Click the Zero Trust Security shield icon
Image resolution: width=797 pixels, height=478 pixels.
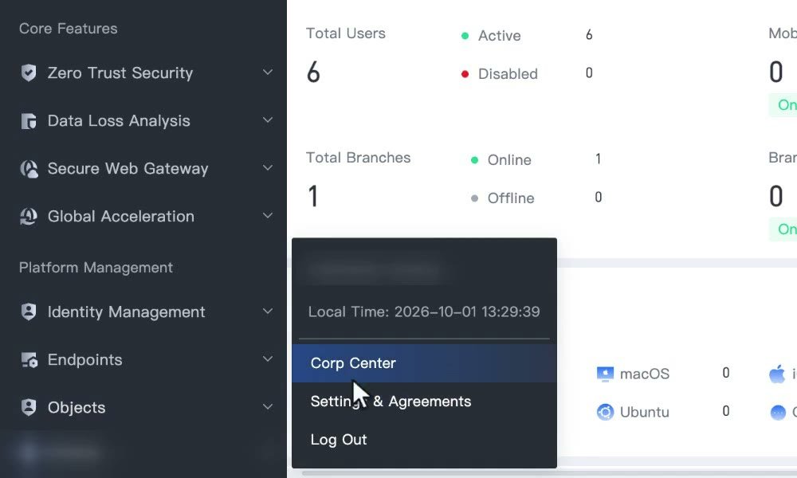click(x=29, y=72)
